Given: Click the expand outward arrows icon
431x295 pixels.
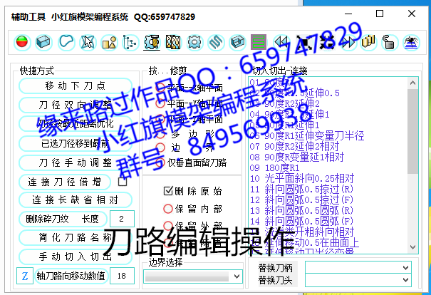Looking at the screenshot, I should point(303,42).
